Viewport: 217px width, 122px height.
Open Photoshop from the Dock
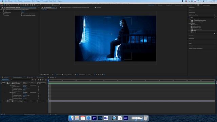(x=100, y=118)
